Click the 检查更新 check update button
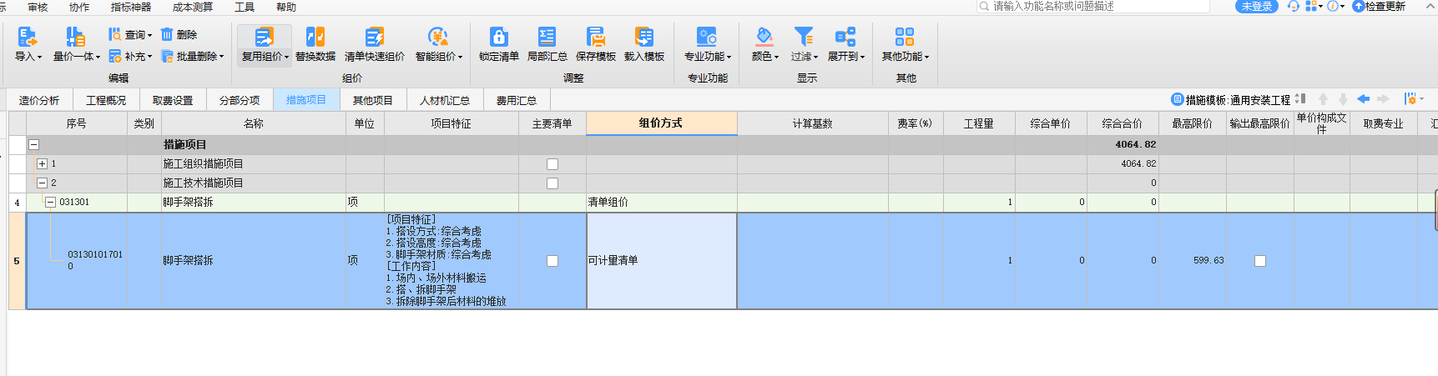The height and width of the screenshot is (376, 1438). tap(1379, 6)
